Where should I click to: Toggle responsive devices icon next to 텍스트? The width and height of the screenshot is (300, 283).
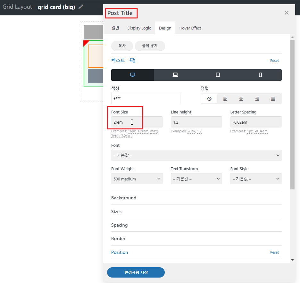tap(132, 60)
